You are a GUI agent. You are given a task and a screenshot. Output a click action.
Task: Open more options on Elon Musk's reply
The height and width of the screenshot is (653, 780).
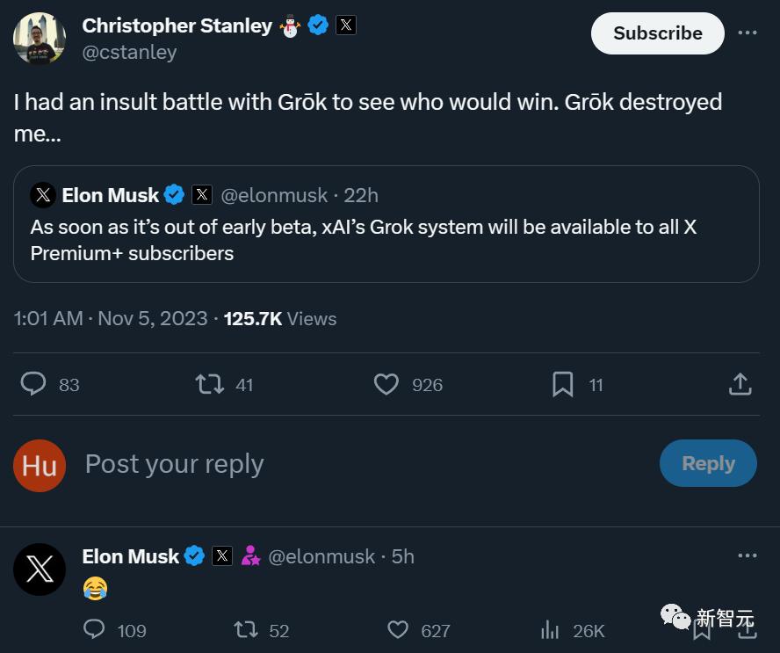point(747,555)
